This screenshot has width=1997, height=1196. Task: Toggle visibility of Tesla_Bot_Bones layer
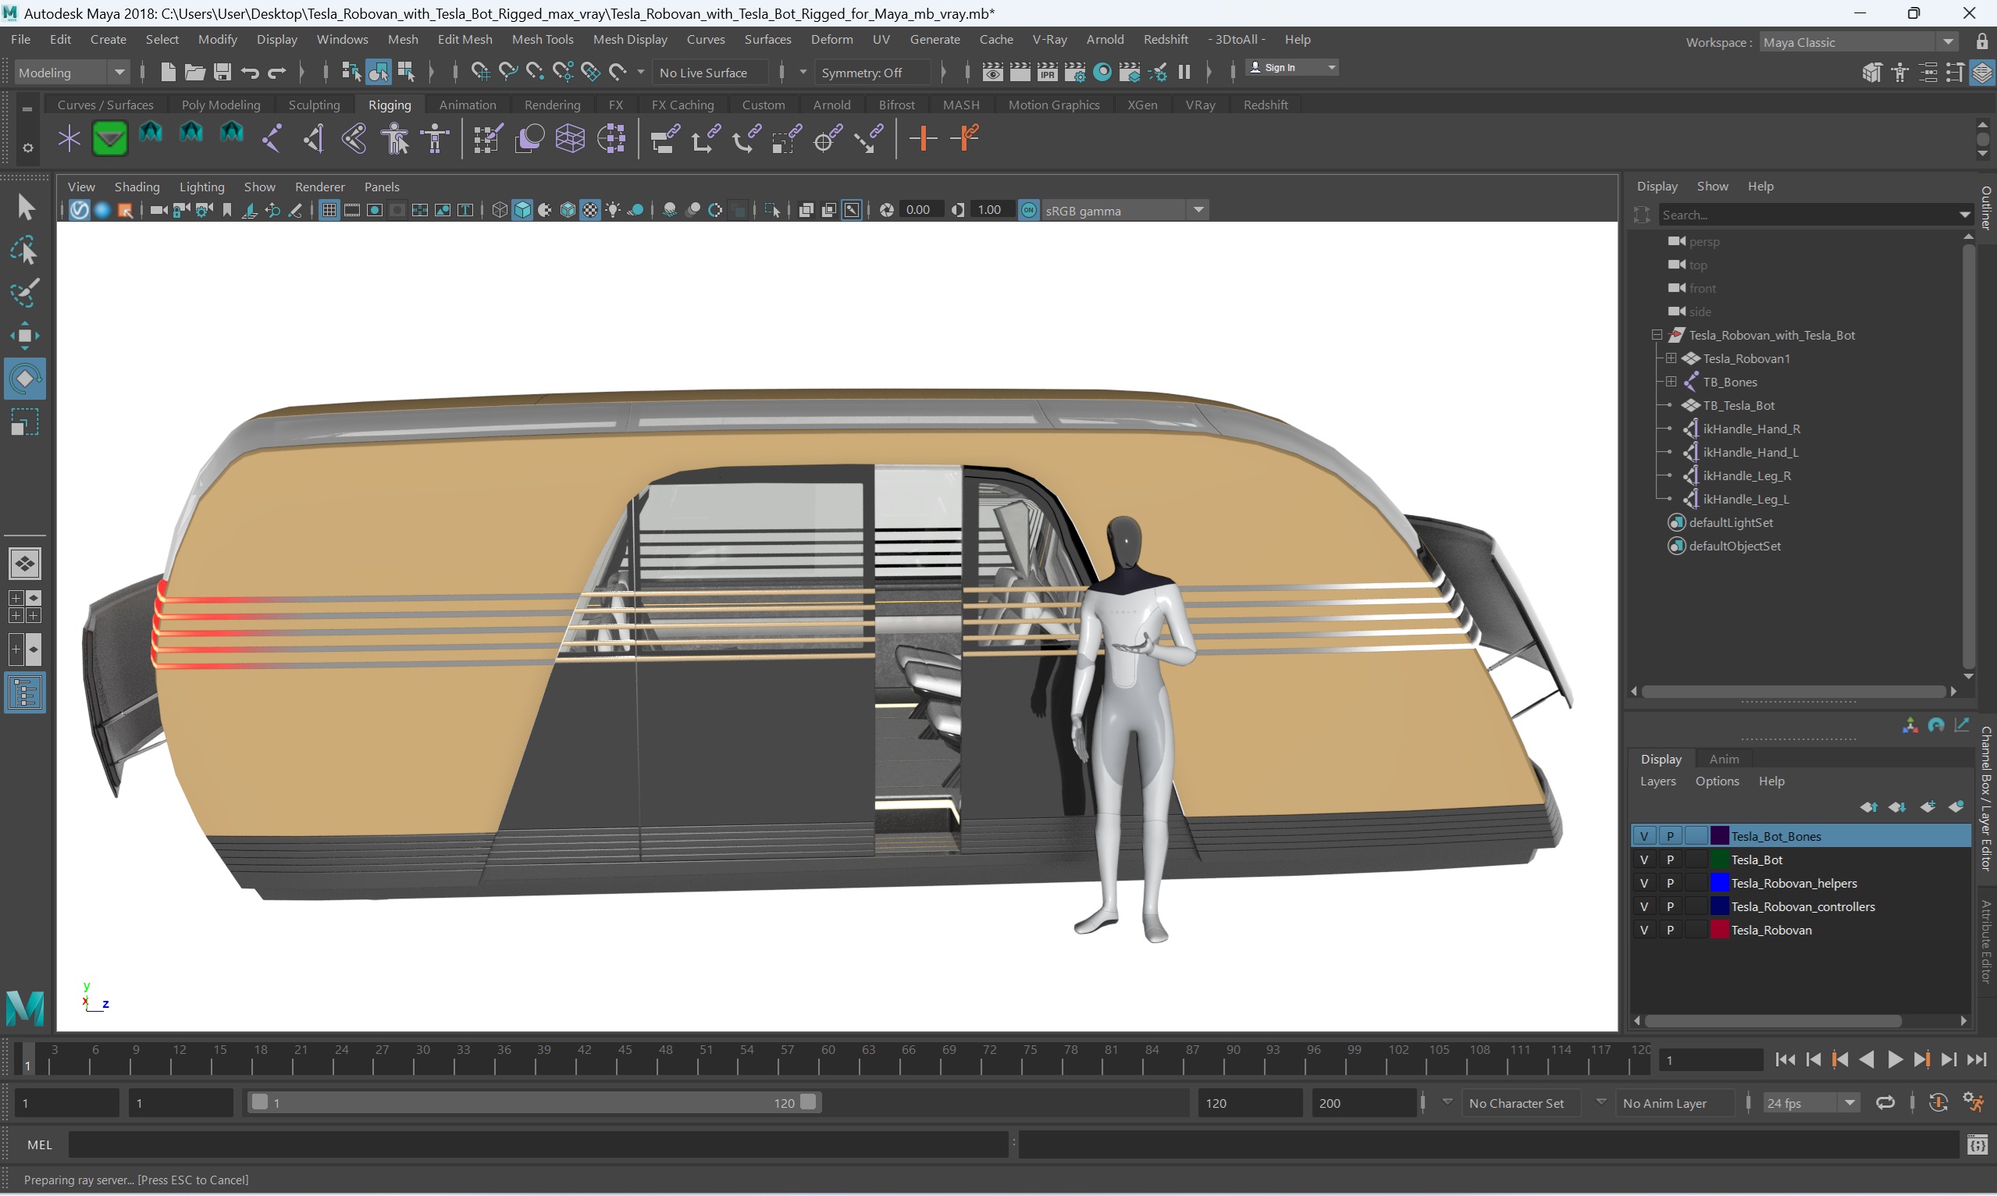click(x=1644, y=836)
